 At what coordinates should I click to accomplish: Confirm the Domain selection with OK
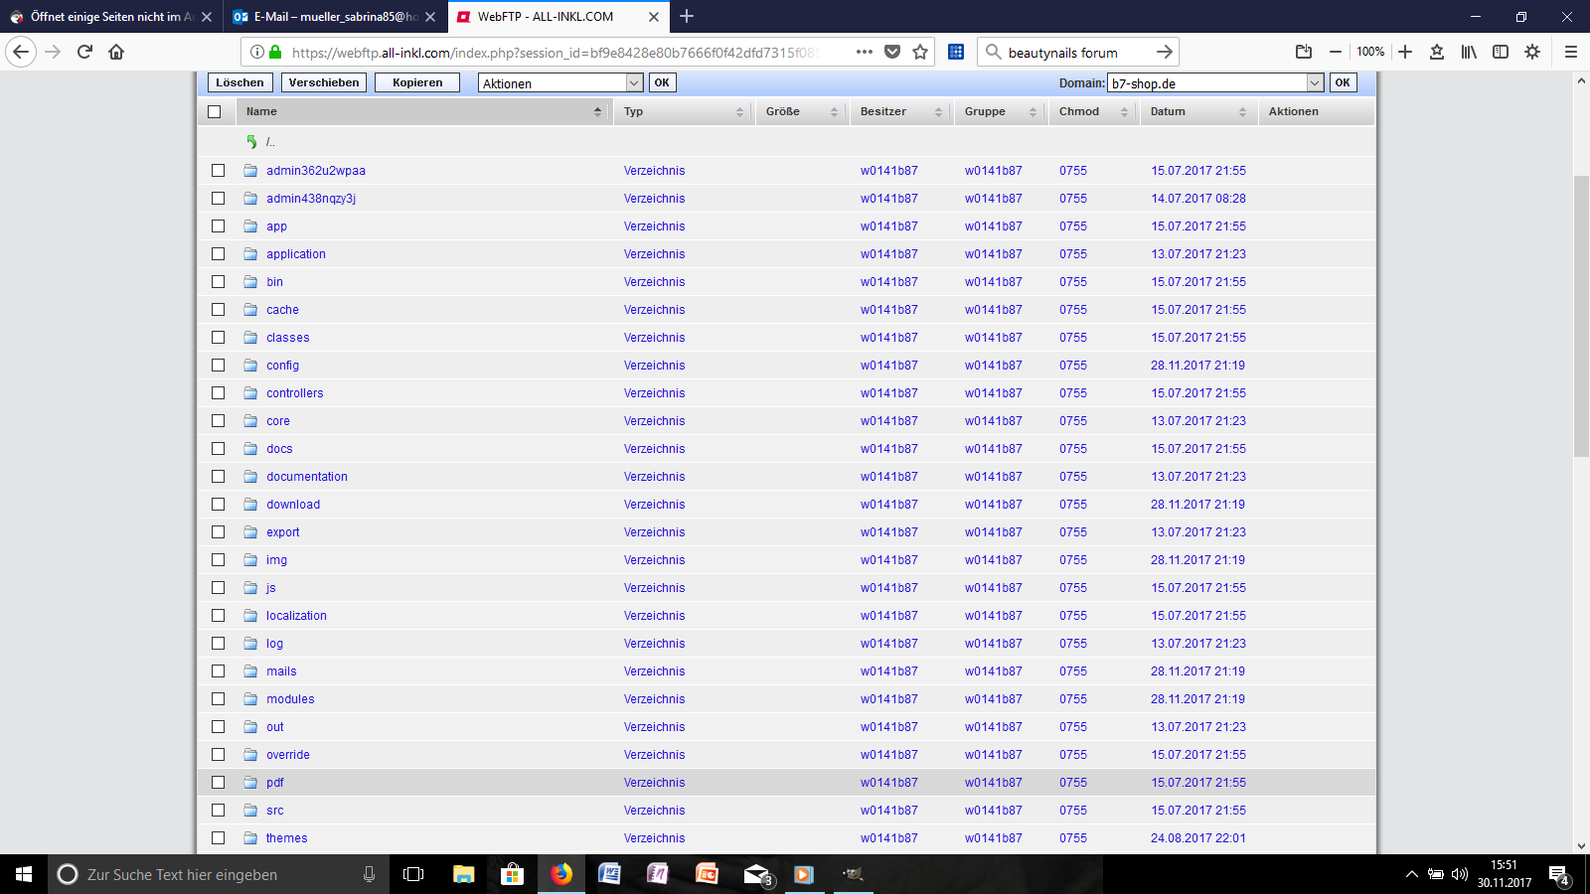pyautogui.click(x=1343, y=82)
